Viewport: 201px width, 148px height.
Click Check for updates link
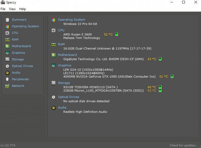pyautogui.click(x=183, y=145)
